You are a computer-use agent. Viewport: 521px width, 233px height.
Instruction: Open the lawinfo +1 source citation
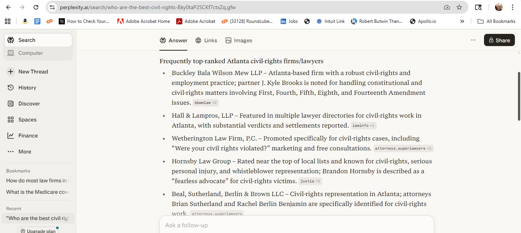pyautogui.click(x=363, y=126)
